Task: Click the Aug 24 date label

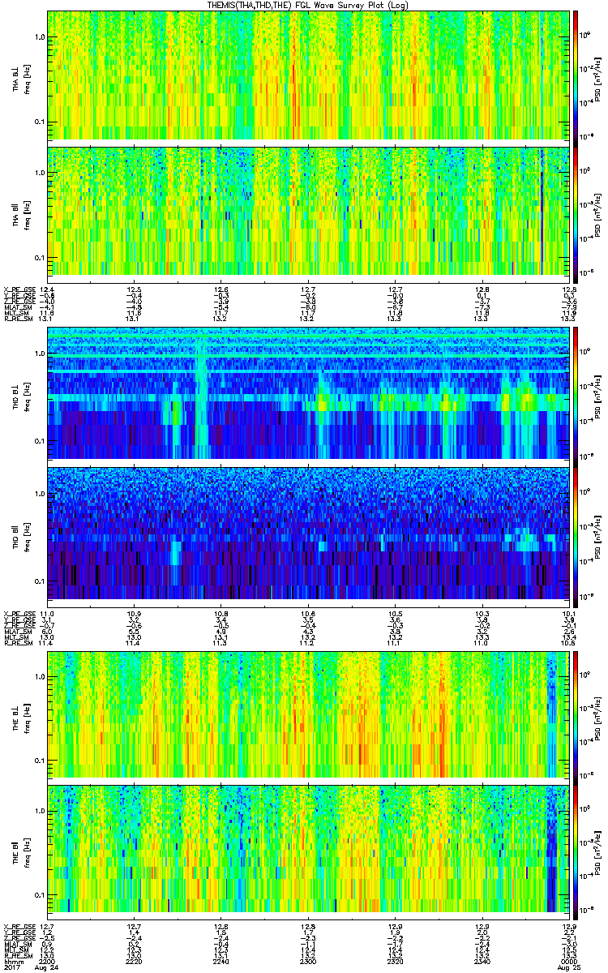Action: tap(48, 967)
